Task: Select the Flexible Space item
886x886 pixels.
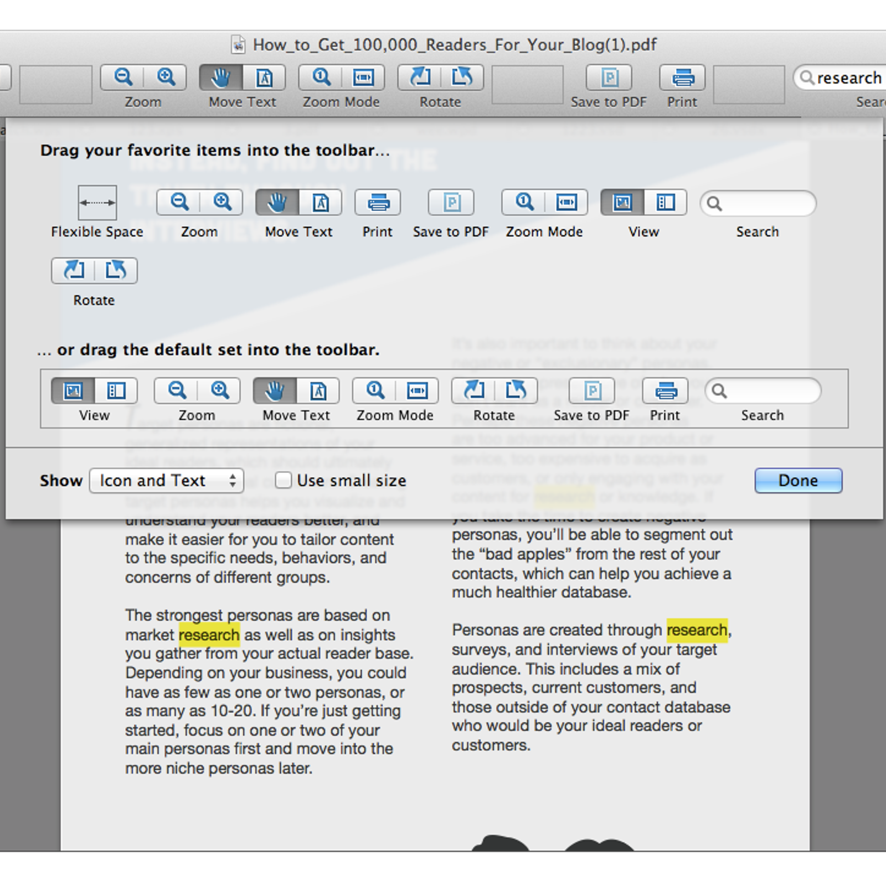Action: [97, 202]
